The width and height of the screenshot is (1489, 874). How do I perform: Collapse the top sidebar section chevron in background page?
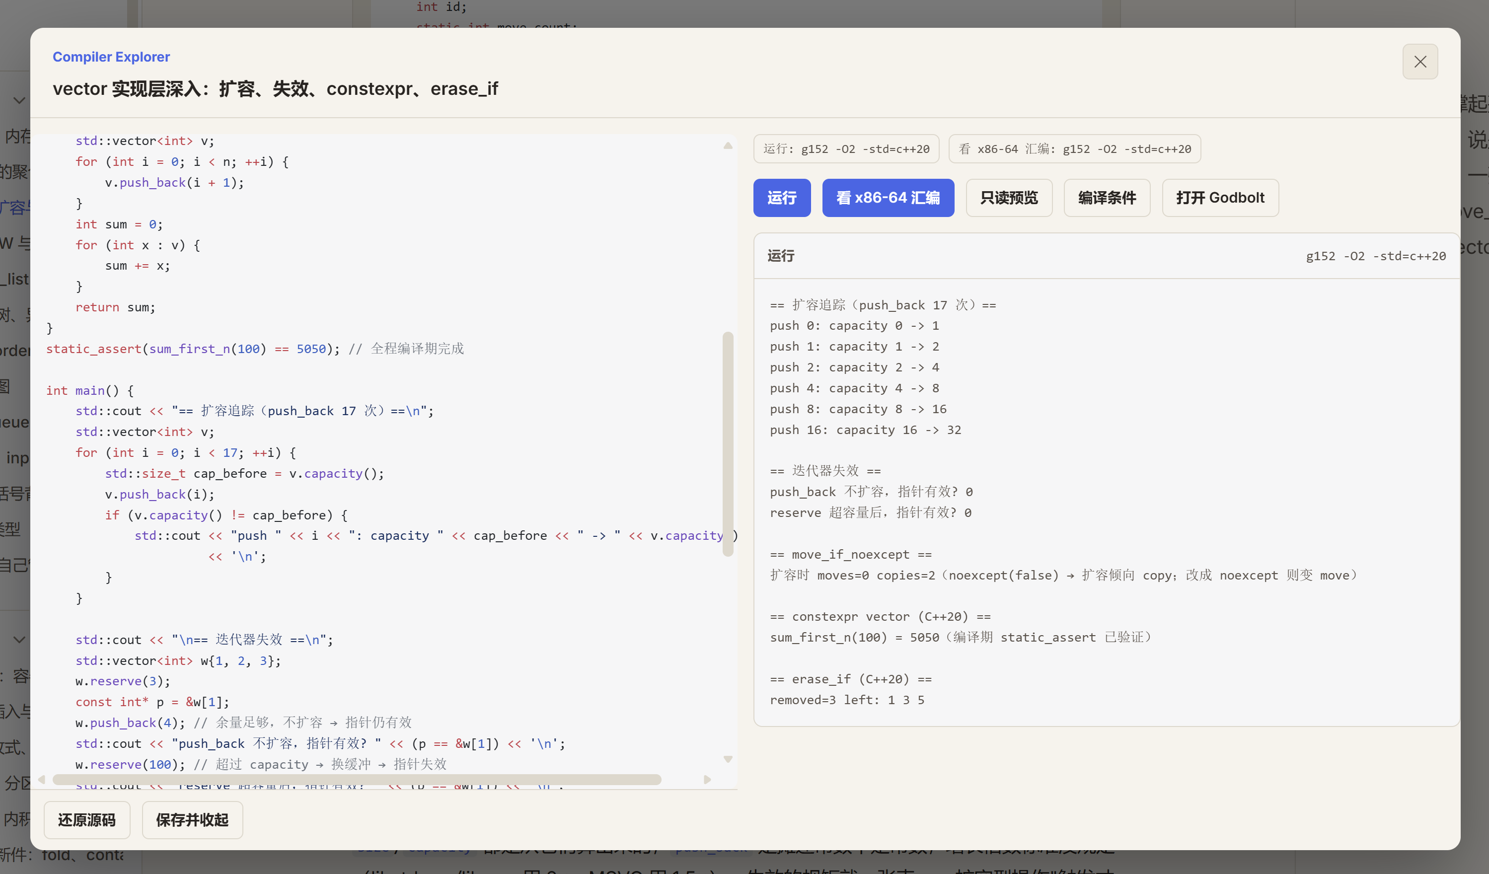19,100
